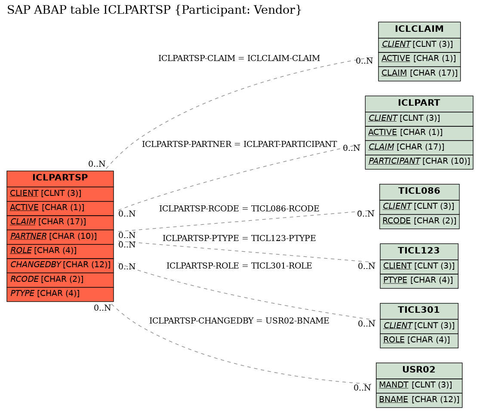This screenshot has height=412, width=480.
Task: Select relation label ICLPARTSP-CHANGEDBY = USR02-BNAME
Action: pos(239,321)
